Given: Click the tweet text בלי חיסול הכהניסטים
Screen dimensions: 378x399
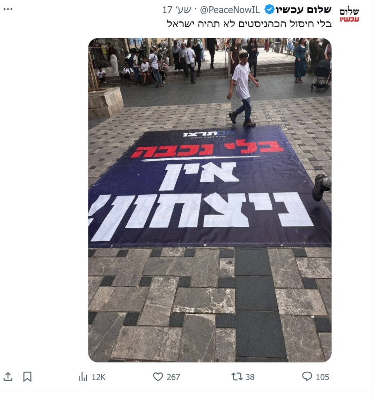Looking at the screenshot, I should coord(275,24).
